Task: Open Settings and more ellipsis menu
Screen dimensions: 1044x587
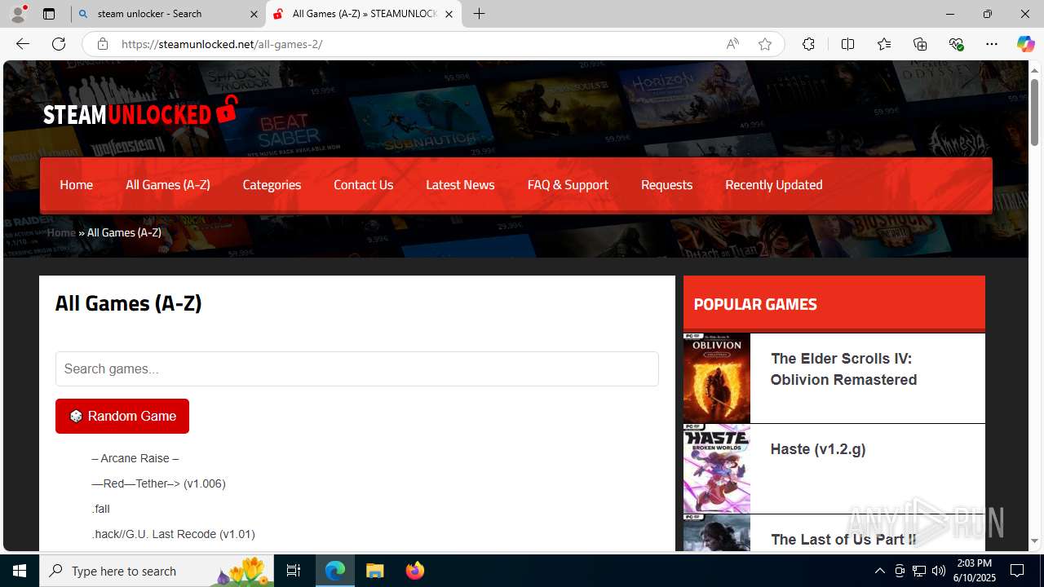Action: click(x=992, y=44)
